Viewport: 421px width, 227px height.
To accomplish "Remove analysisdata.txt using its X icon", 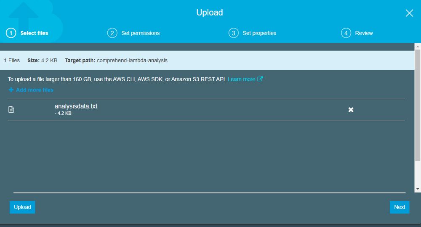I will pos(351,110).
